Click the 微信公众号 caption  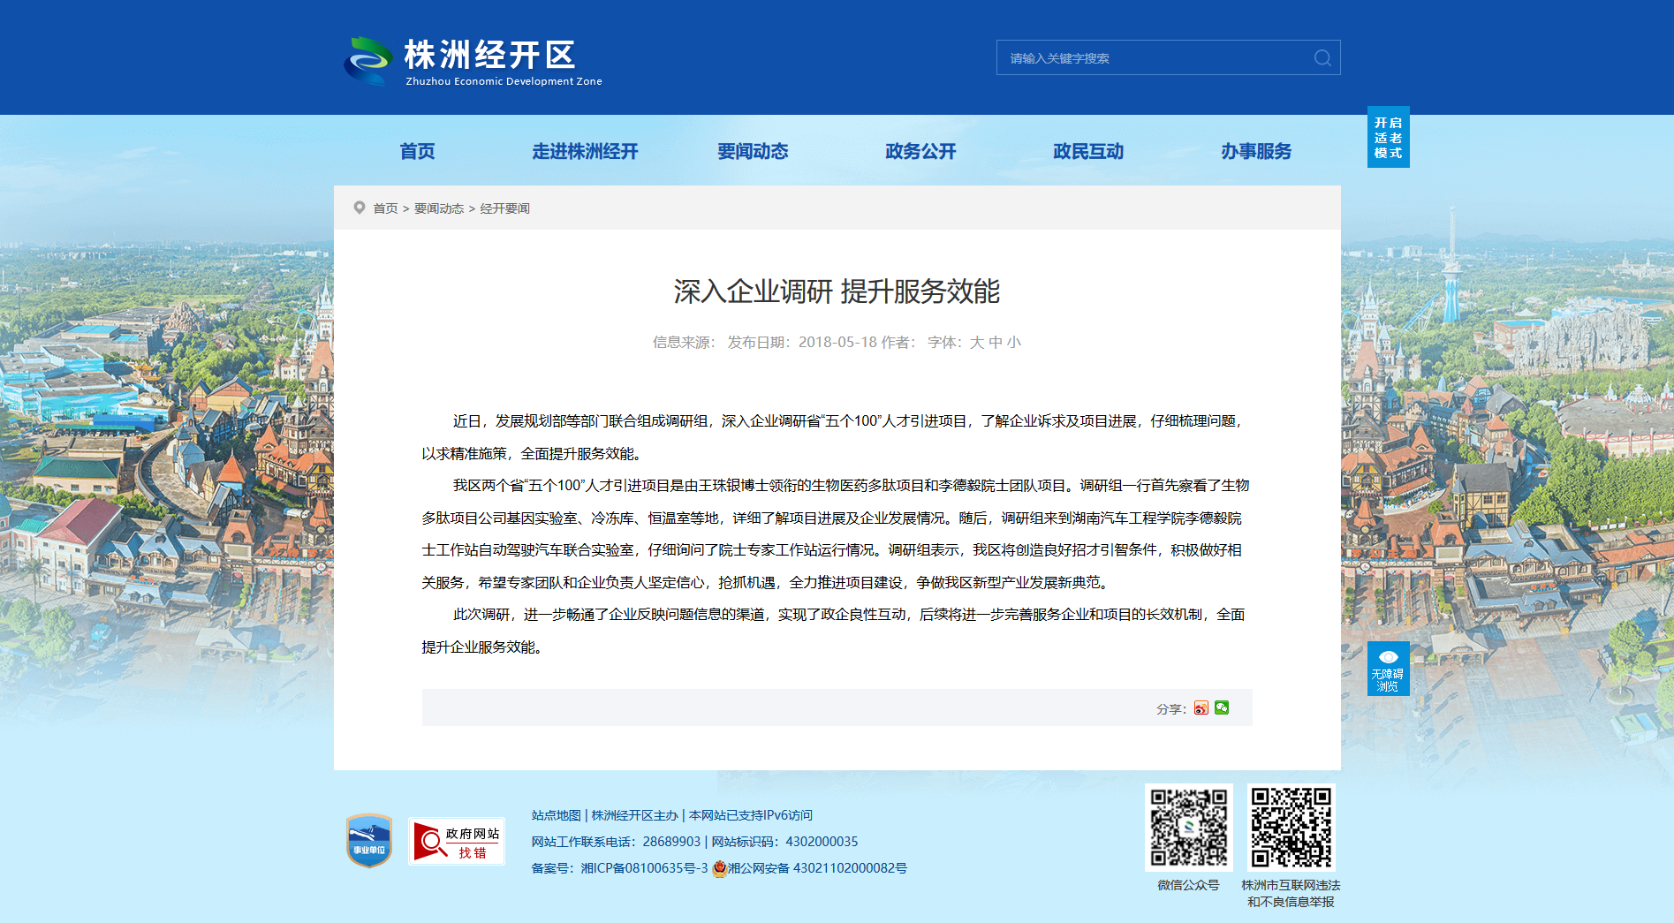pos(1188,885)
